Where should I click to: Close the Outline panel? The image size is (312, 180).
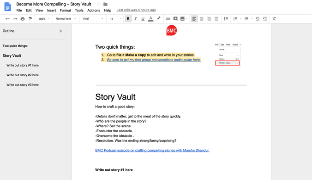coord(60,31)
